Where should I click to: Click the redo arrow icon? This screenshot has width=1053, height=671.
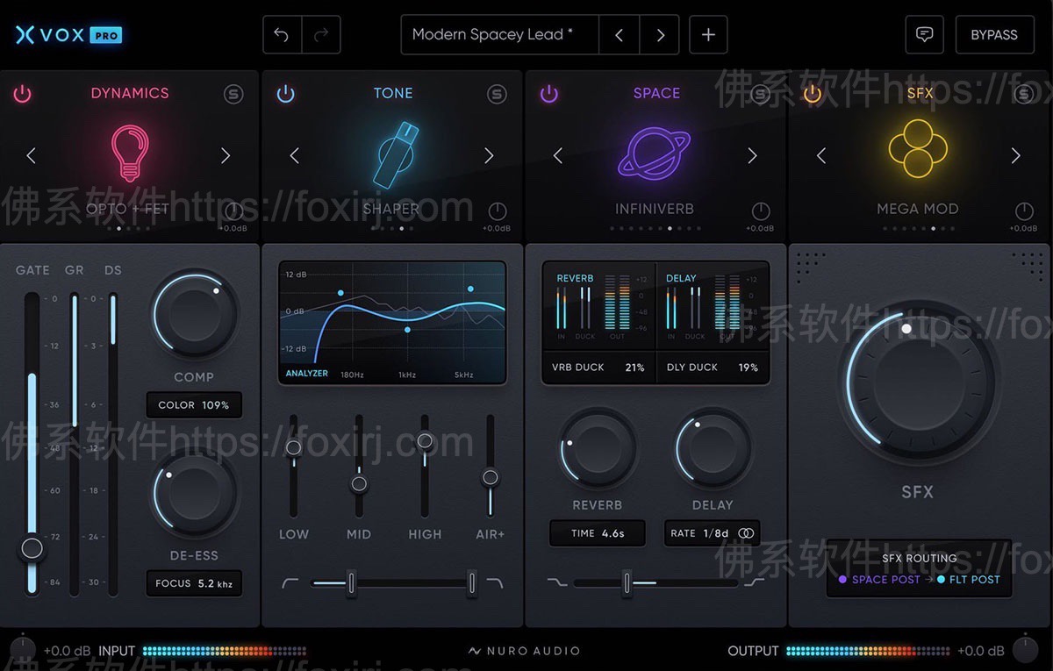click(321, 34)
